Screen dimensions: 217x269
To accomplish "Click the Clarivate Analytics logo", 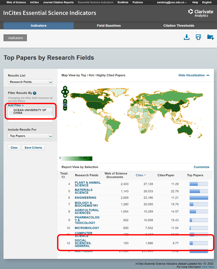I will tap(201, 13).
